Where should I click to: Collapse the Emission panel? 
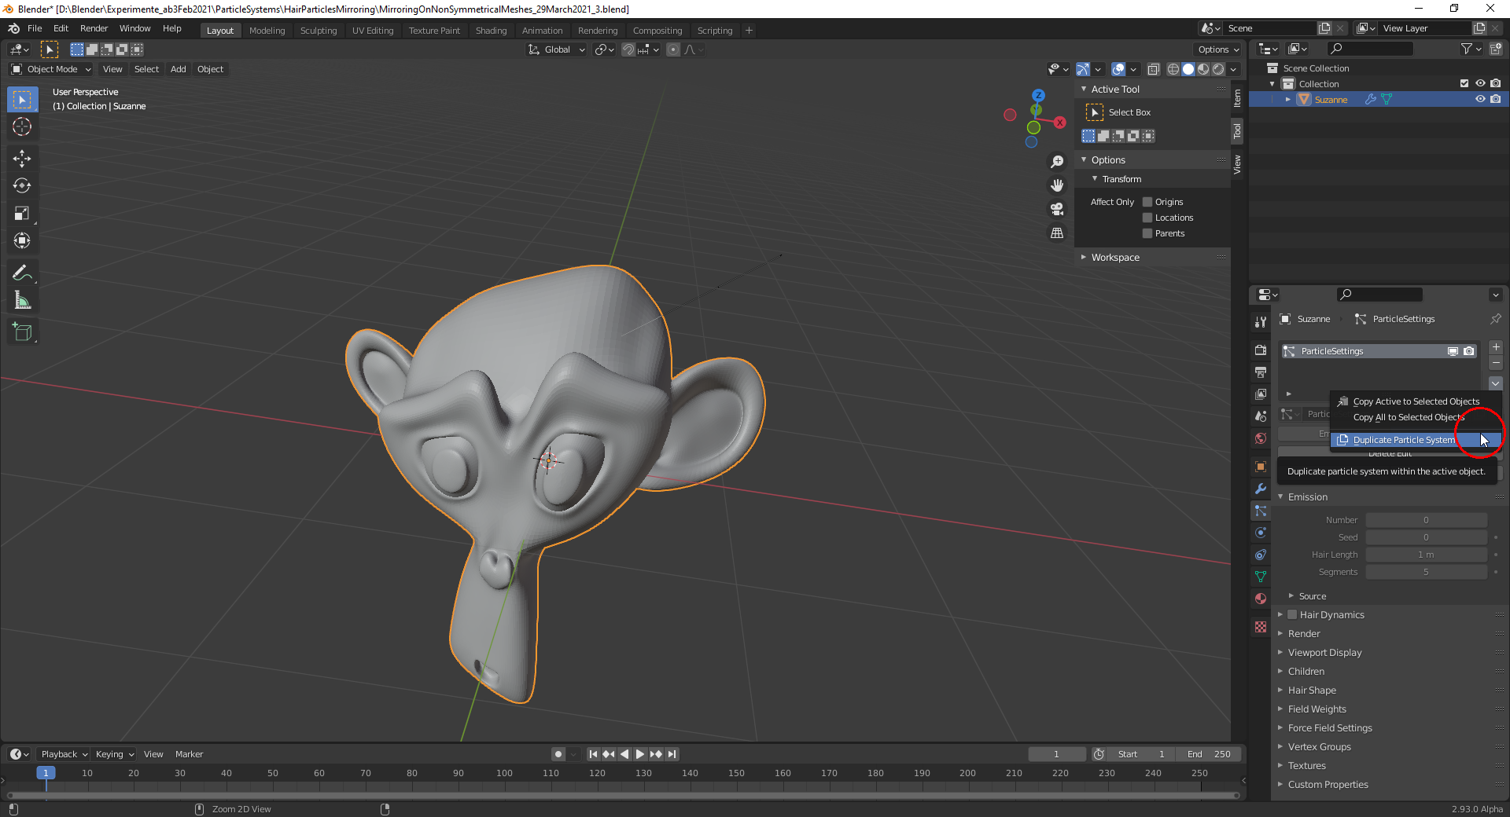[x=1307, y=497]
